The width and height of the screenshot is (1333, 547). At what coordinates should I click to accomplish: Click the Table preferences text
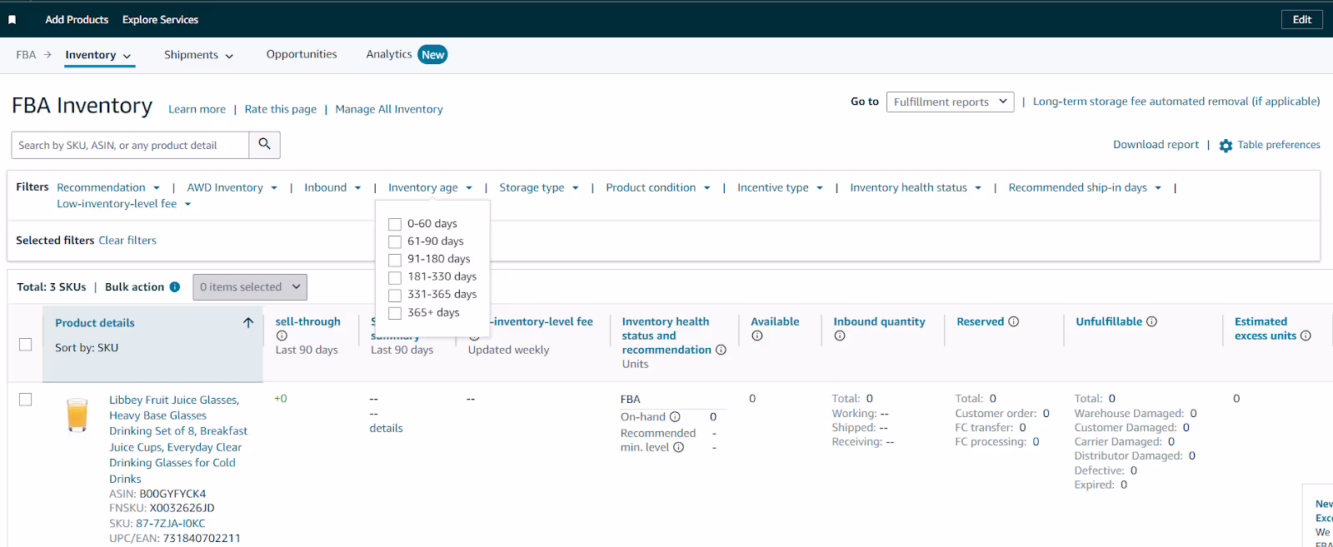click(x=1279, y=145)
